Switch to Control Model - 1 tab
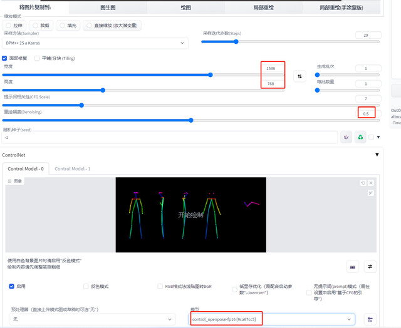Image resolution: width=401 pixels, height=328 pixels. pyautogui.click(x=73, y=169)
